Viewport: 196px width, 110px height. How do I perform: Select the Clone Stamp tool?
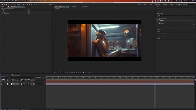point(30,4)
